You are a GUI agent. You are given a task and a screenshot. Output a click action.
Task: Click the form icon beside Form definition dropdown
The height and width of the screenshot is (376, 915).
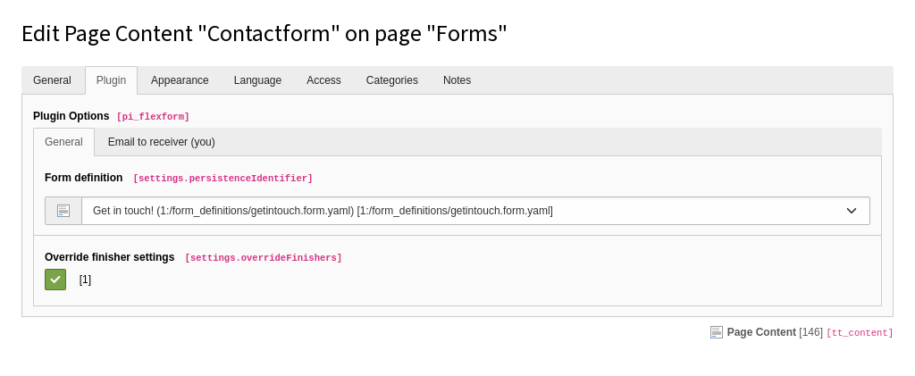coord(63,211)
